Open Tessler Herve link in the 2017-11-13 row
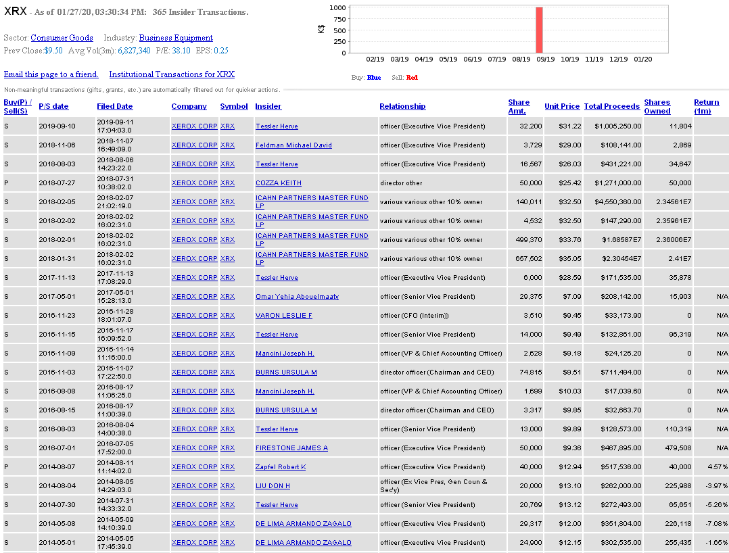 click(277, 278)
